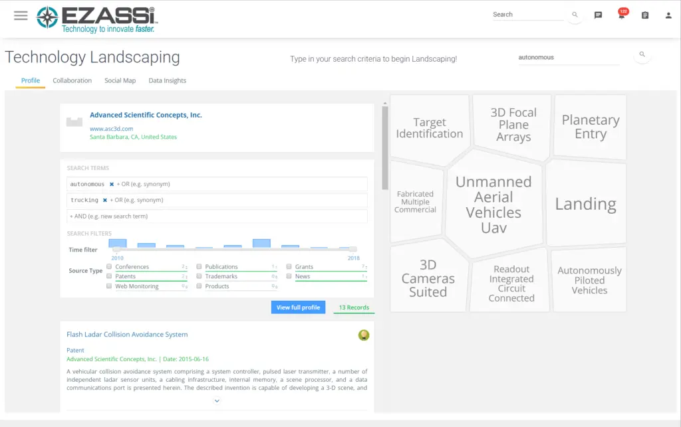The width and height of the screenshot is (681, 427).
Task: Open the chat messages icon
Action: pos(598,15)
